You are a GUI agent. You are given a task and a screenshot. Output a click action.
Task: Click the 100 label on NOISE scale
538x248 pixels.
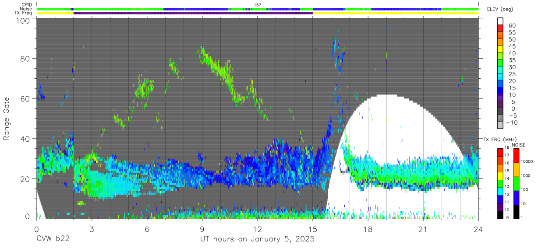(x=525, y=189)
